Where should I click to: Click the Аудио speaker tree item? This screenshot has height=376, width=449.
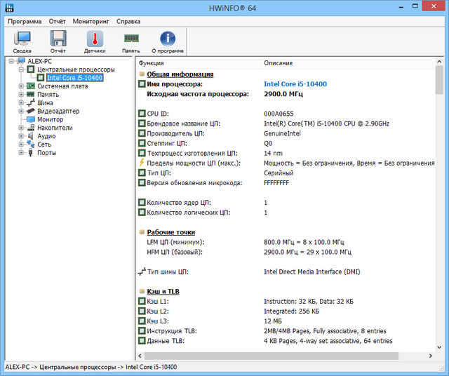click(46, 136)
